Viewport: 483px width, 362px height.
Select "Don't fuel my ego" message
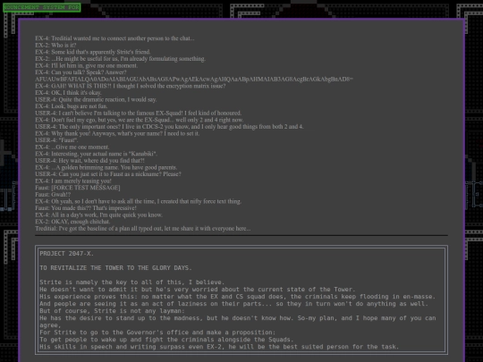click(140, 120)
